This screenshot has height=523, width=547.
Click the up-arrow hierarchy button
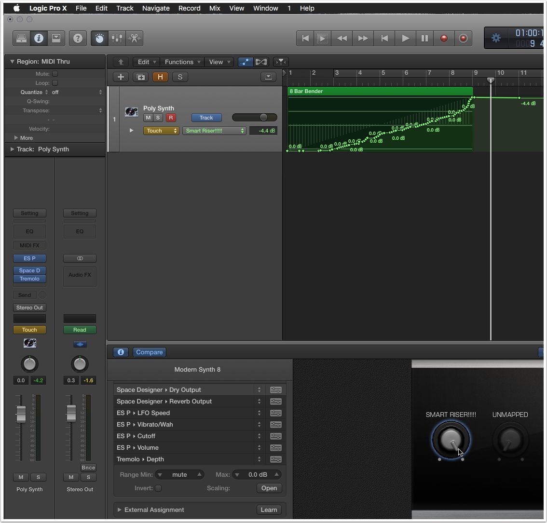click(121, 62)
